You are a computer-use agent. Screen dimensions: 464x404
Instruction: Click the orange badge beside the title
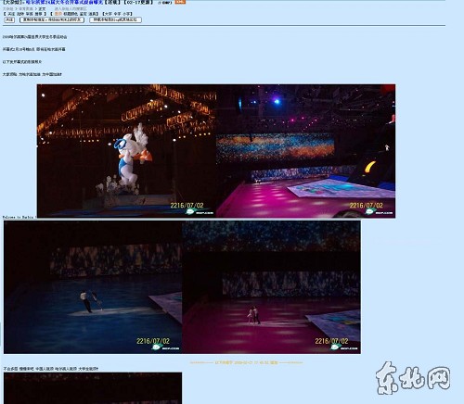(180, 2)
